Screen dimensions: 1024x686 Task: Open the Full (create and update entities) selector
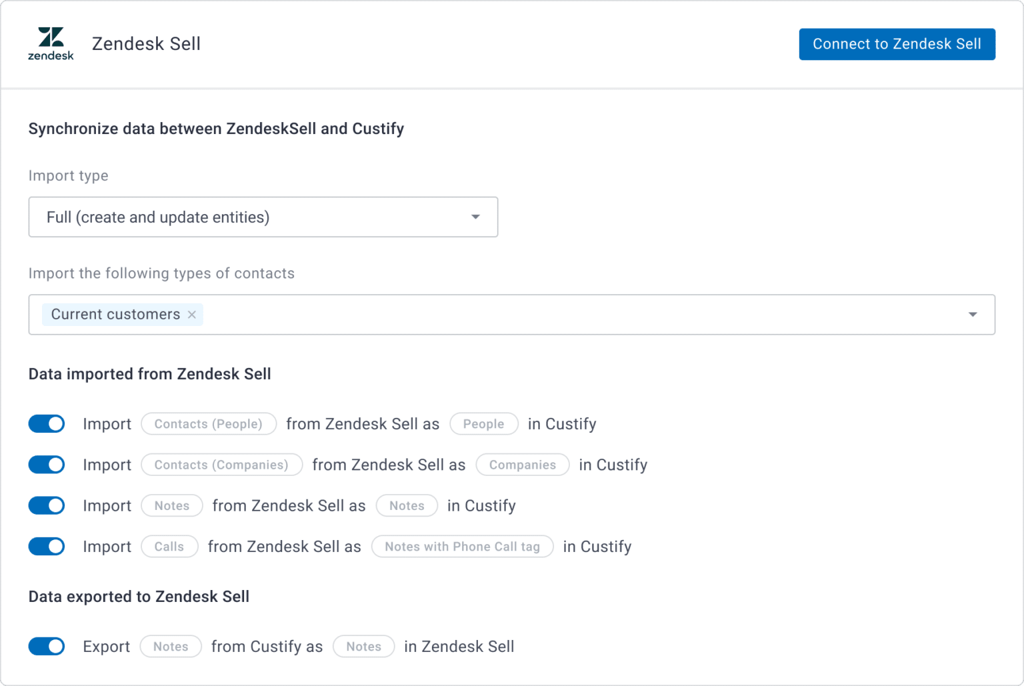(x=263, y=217)
